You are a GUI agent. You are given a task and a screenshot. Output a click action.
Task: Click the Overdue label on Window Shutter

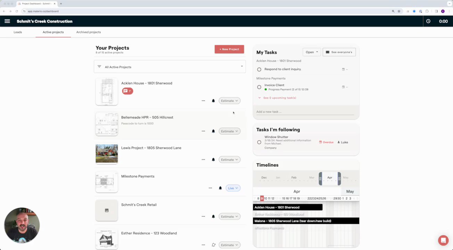point(326,142)
